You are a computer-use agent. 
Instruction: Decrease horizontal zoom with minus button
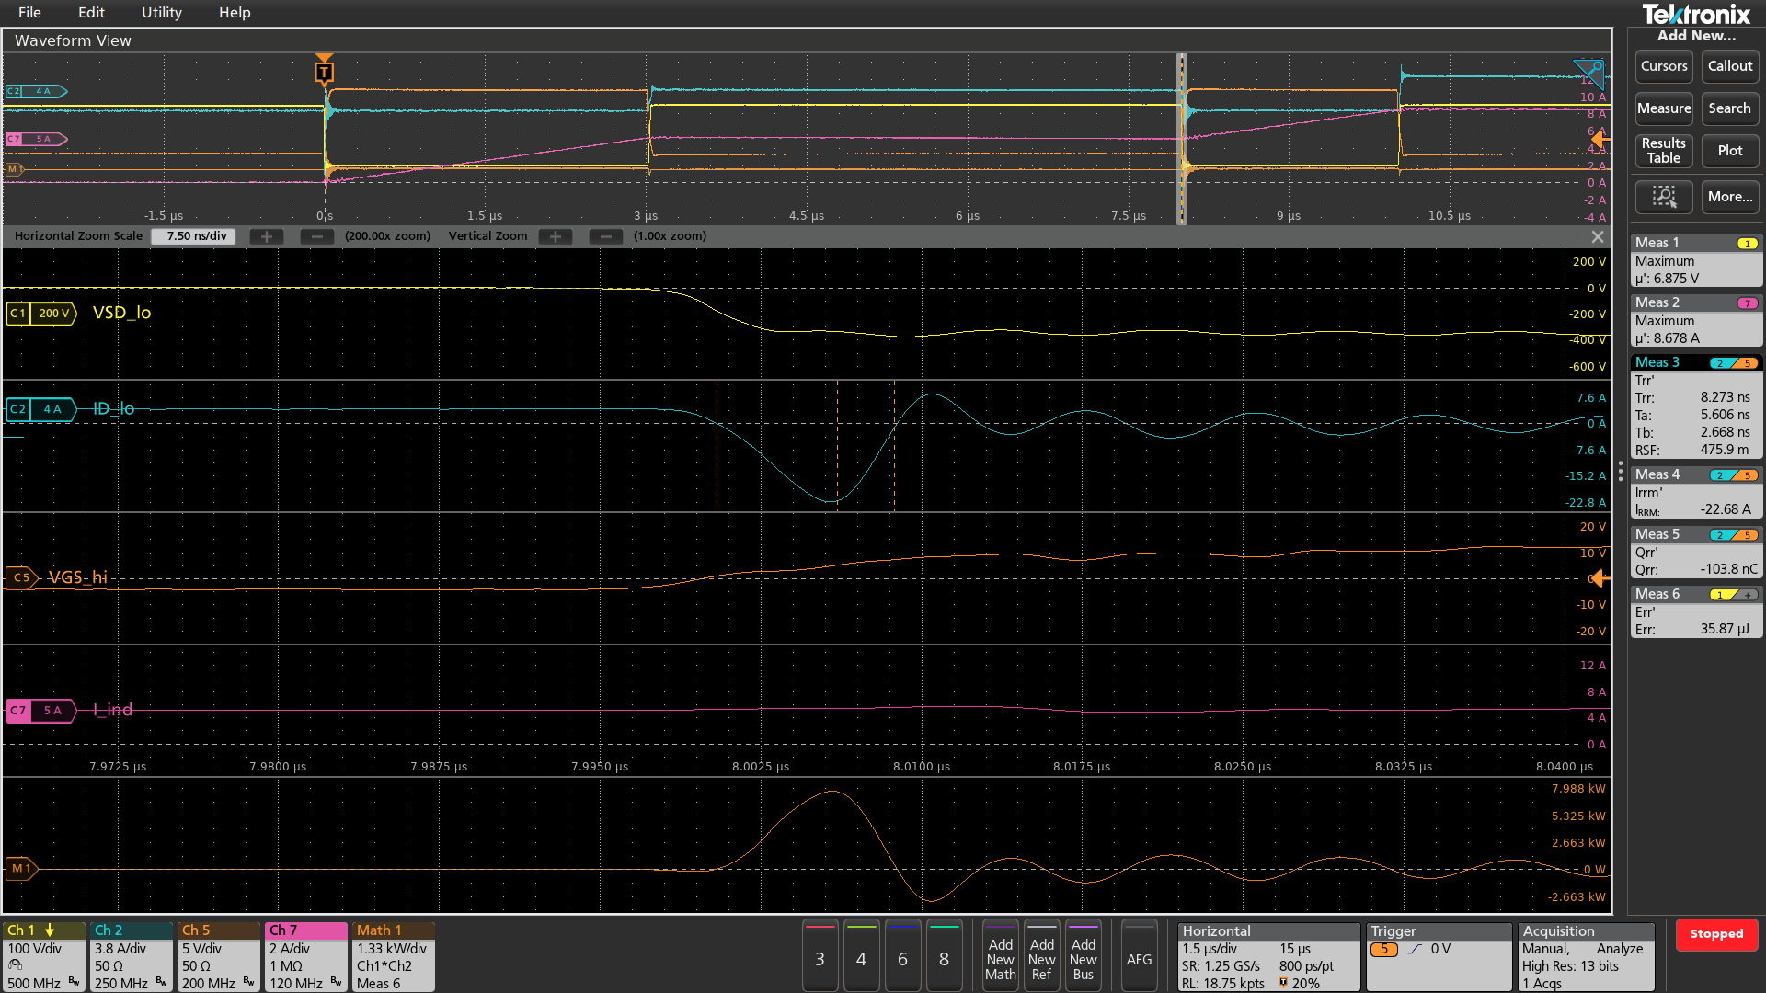click(x=317, y=236)
